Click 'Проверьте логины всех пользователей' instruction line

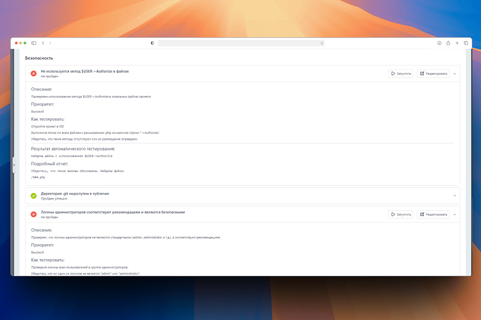pos(80,267)
